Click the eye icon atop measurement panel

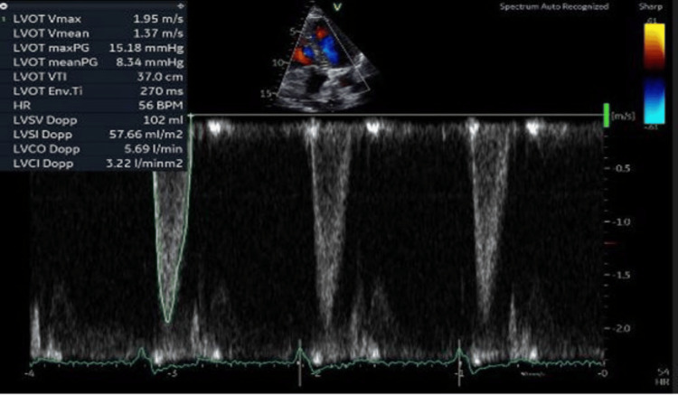4,5
